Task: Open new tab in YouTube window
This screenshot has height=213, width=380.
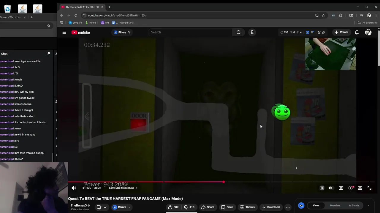Action: pos(109,7)
